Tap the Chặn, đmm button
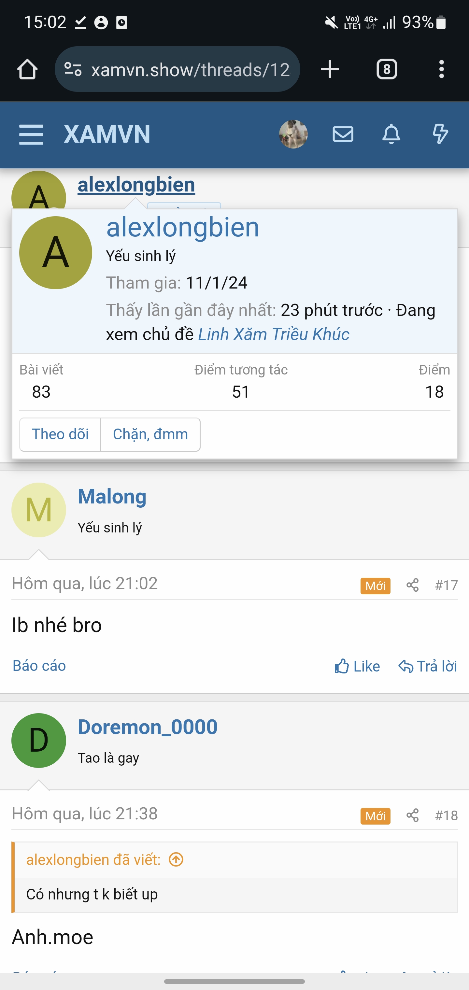This screenshot has height=990, width=469. click(x=150, y=434)
